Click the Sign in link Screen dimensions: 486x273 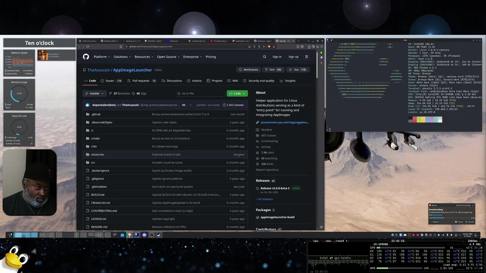point(277,56)
